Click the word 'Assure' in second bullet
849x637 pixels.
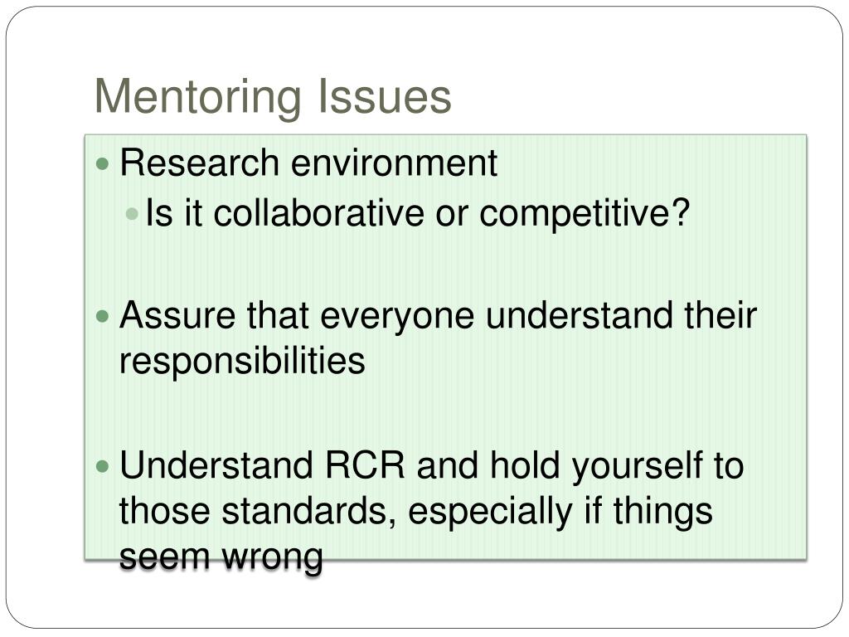(177, 314)
